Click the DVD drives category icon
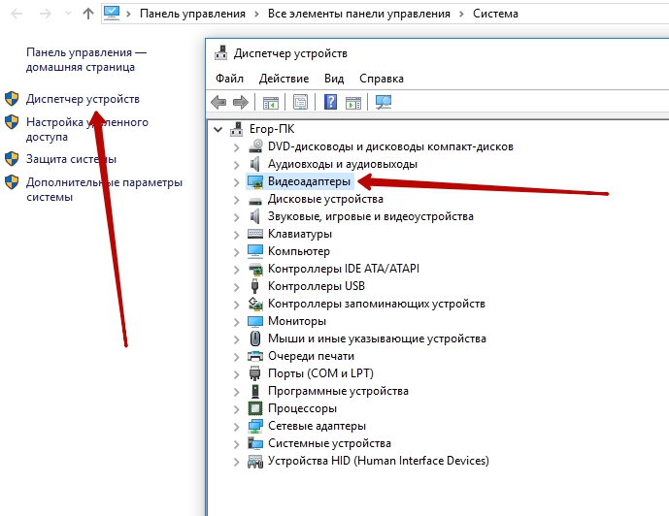 tap(255, 146)
